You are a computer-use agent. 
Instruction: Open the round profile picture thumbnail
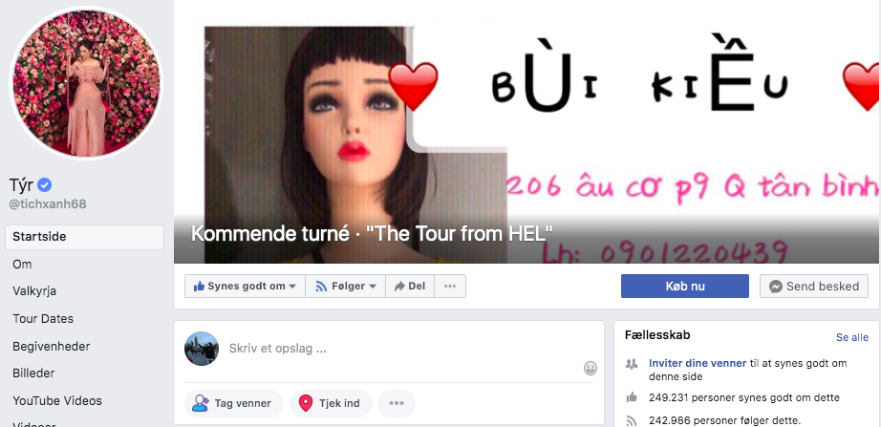86,83
